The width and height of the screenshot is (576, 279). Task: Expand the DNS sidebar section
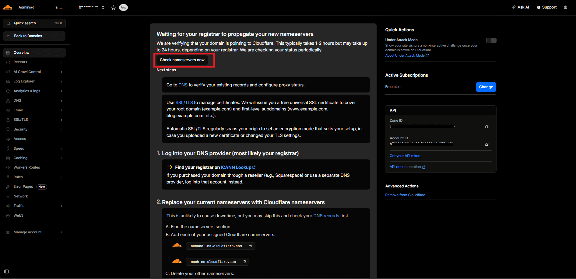34,100
